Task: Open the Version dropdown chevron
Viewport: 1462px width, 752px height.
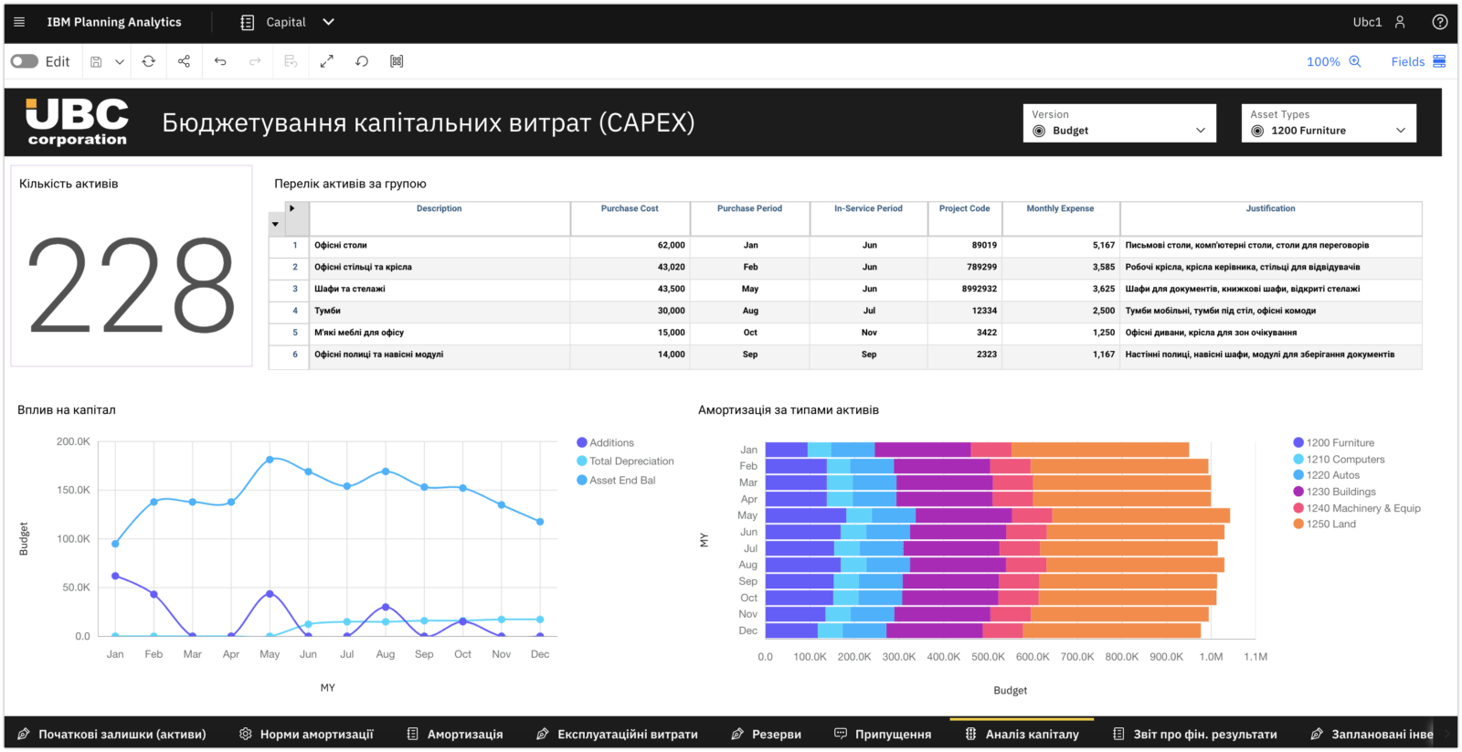Action: [x=1201, y=131]
